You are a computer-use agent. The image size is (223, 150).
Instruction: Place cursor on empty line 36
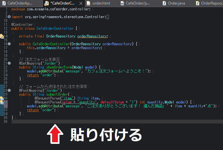(x=97, y=122)
